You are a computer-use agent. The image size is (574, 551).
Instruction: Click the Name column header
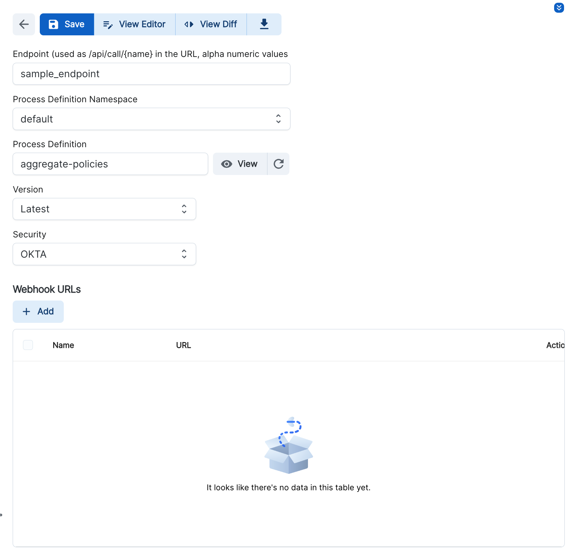[63, 345]
